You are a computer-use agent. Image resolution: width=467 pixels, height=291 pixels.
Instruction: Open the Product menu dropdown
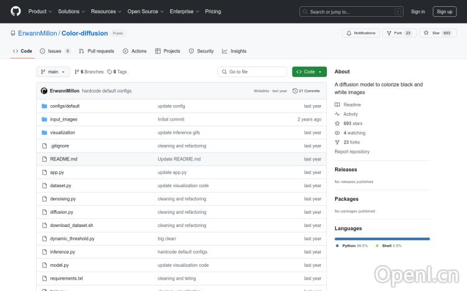tap(40, 11)
